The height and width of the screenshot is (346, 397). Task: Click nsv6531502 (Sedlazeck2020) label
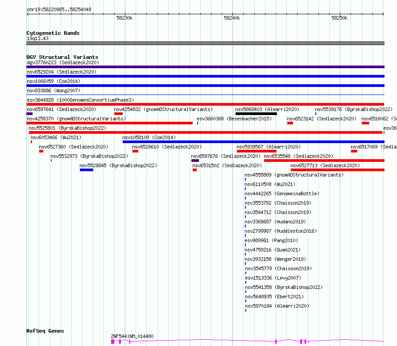pos(227,165)
